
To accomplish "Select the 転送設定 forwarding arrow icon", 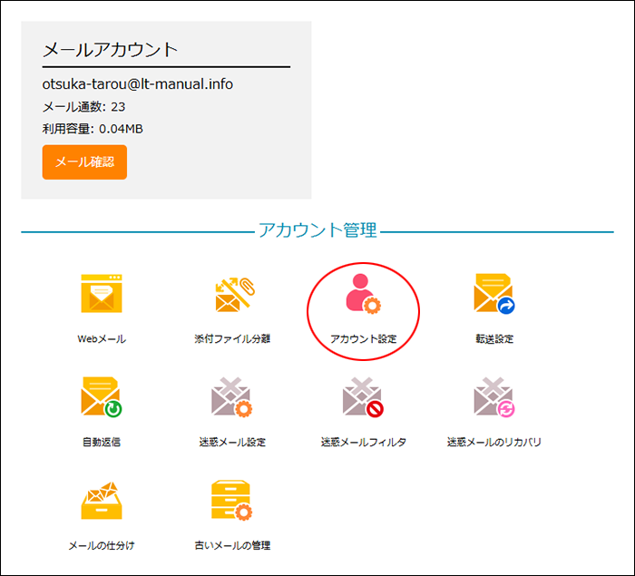I will 493,294.
